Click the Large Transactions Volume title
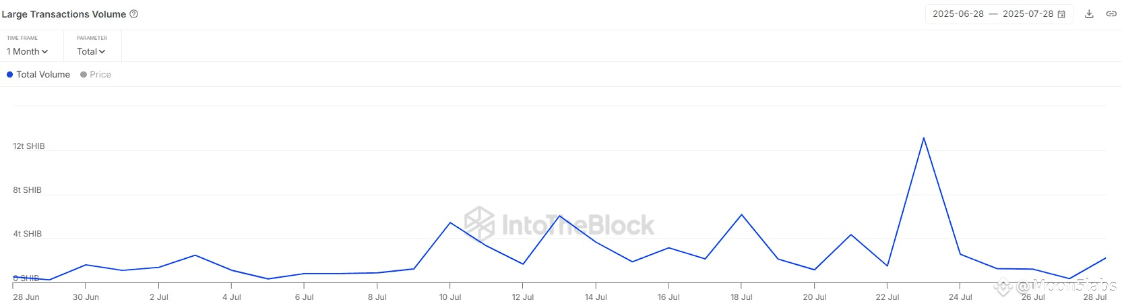This screenshot has width=1122, height=304. [64, 14]
